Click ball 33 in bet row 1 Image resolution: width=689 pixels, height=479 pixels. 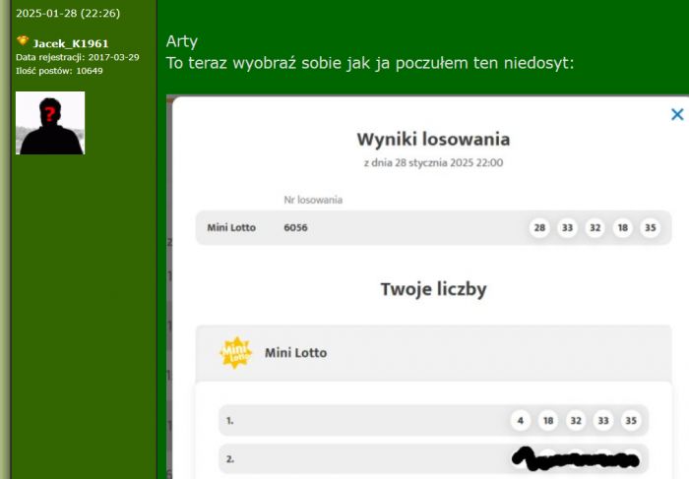pos(603,421)
